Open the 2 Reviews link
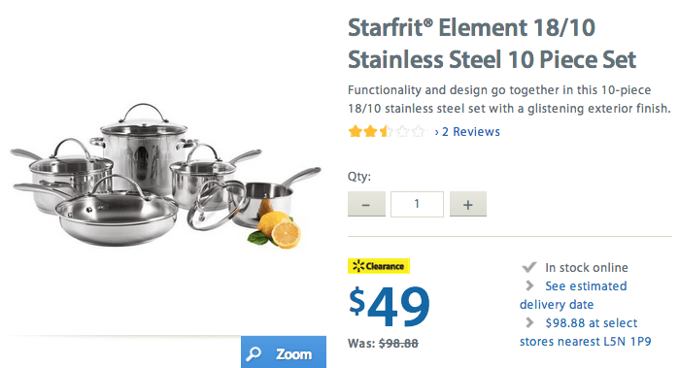This screenshot has width=679, height=368. (x=471, y=132)
